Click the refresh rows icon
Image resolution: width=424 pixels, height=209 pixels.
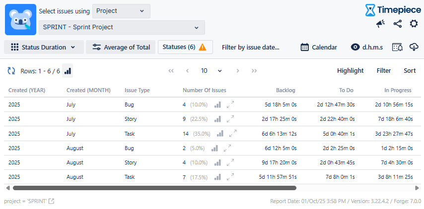pyautogui.click(x=11, y=71)
